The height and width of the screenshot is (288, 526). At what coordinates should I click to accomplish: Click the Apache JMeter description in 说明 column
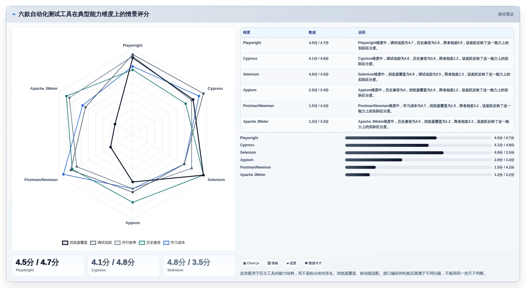(x=433, y=124)
